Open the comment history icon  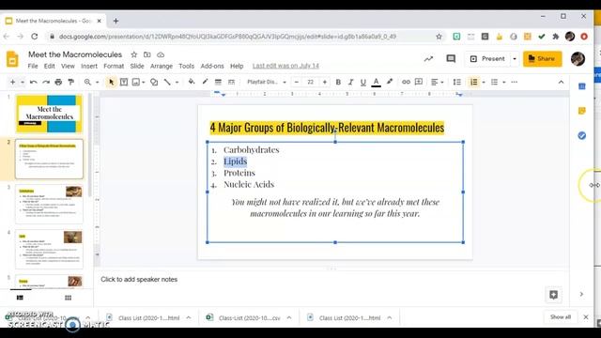tap(451, 58)
